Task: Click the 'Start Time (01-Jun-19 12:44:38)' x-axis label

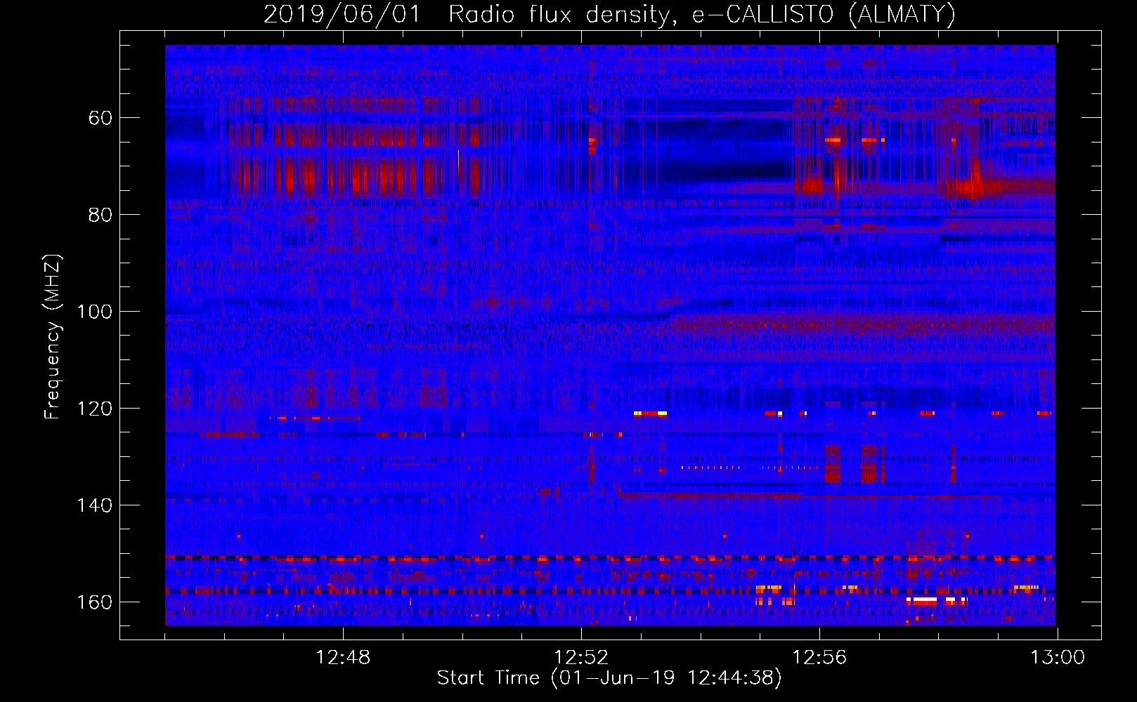Action: (x=609, y=678)
